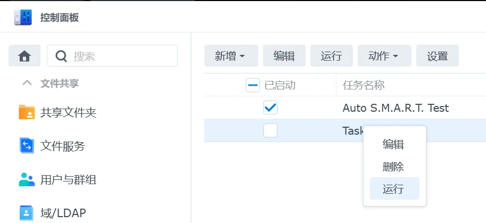
Task: Go to control panel home icon
Action: (x=24, y=56)
